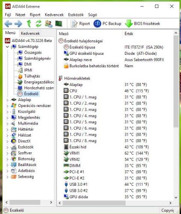
Task: Open the Nézet menu
Action: (20, 15)
